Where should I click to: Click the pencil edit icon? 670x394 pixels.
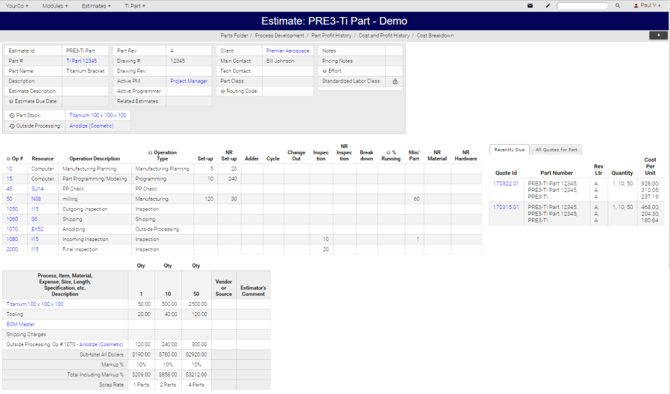pos(548,5)
